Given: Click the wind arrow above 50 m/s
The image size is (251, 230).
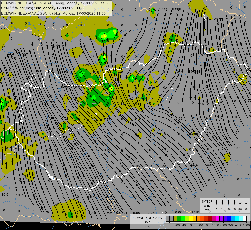Looking at the screenshot, I should coord(240,202).
